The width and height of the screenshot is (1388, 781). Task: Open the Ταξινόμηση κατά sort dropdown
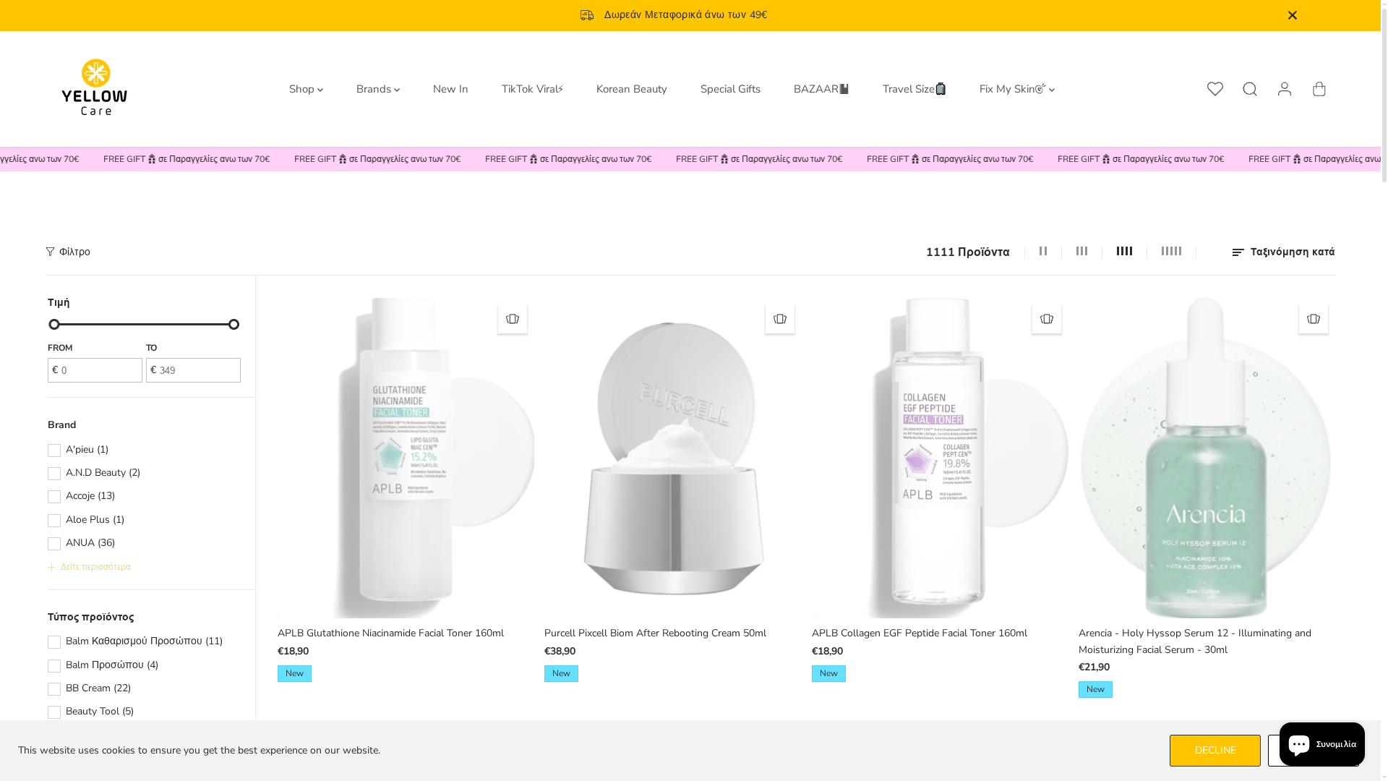pyautogui.click(x=1283, y=252)
